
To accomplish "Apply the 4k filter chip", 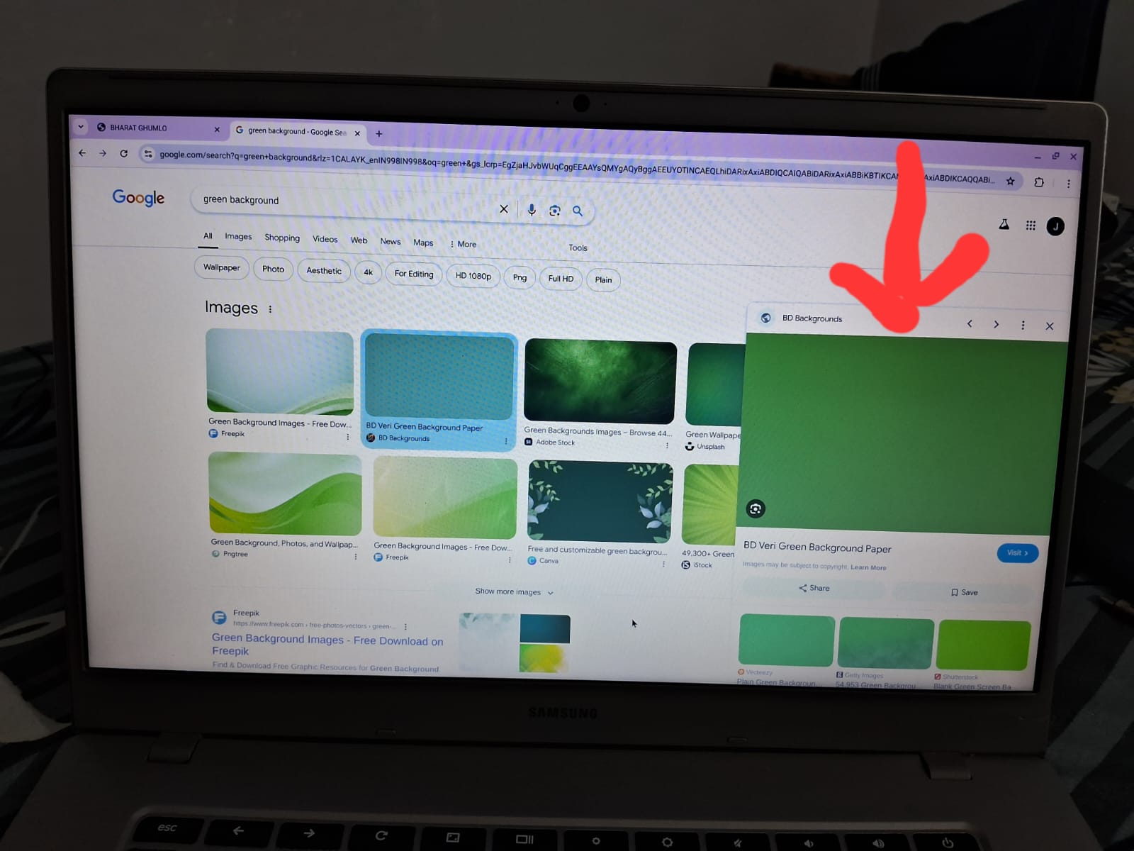I will click(x=368, y=272).
